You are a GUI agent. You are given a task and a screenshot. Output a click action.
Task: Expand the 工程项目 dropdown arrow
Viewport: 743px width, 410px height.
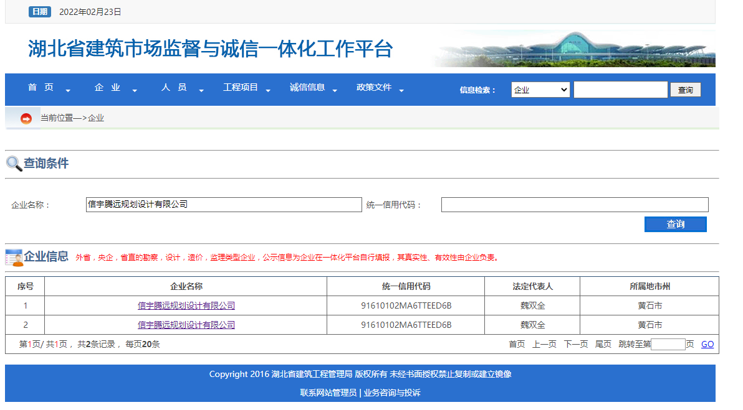click(x=268, y=91)
